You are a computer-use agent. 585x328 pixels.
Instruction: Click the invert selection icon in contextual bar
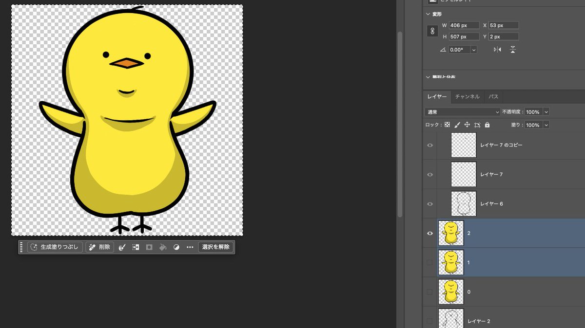(136, 247)
